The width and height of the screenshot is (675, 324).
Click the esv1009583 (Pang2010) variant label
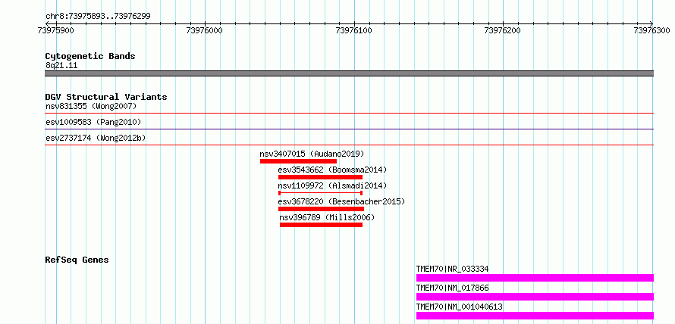[93, 122]
